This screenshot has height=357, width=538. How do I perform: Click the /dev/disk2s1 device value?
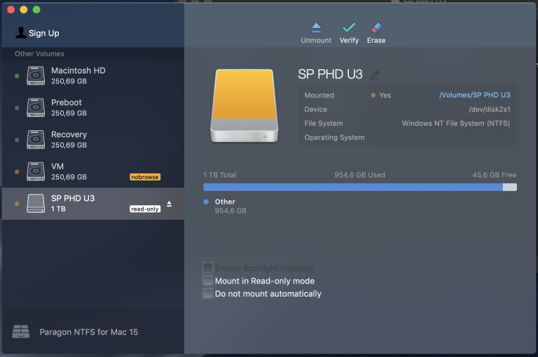pos(489,109)
